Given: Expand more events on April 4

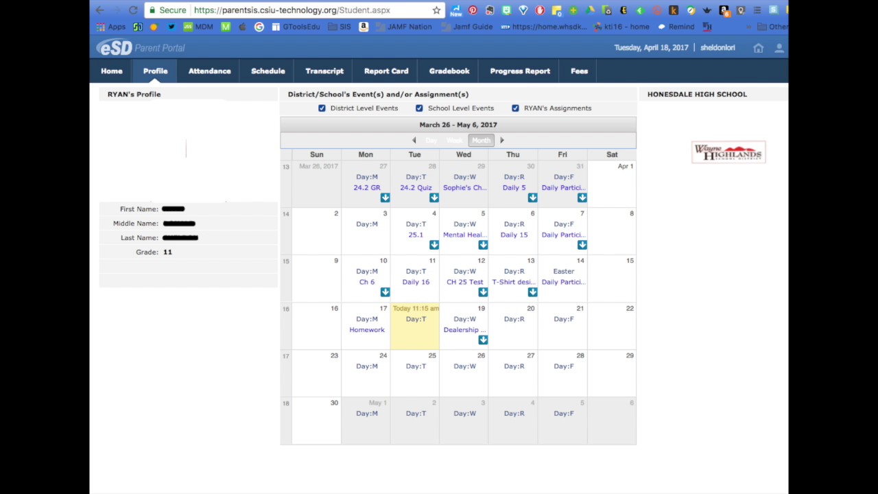Looking at the screenshot, I should point(434,245).
